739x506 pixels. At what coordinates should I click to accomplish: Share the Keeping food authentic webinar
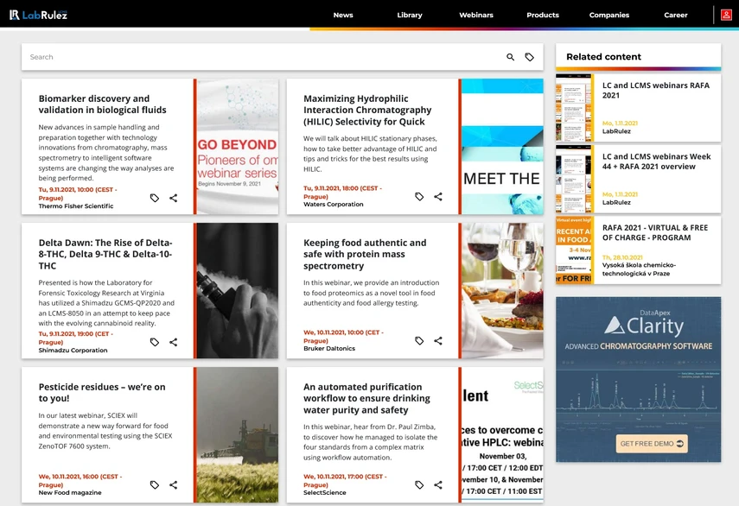point(438,341)
